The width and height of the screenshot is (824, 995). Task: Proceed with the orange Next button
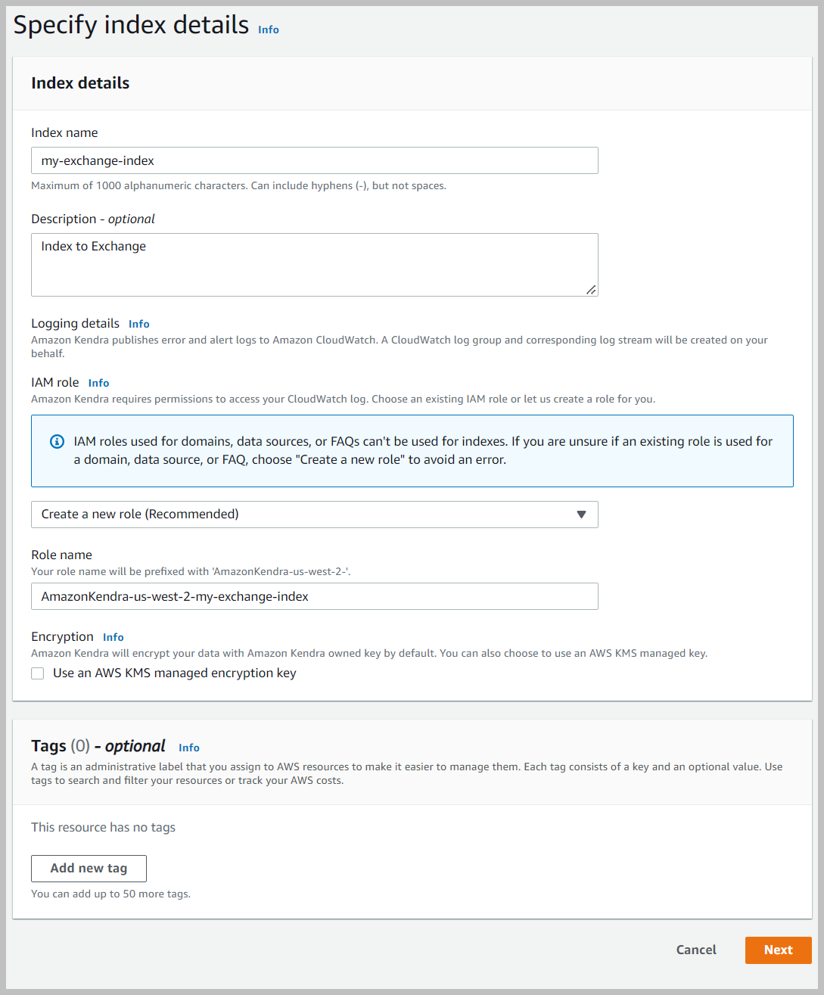click(x=778, y=950)
